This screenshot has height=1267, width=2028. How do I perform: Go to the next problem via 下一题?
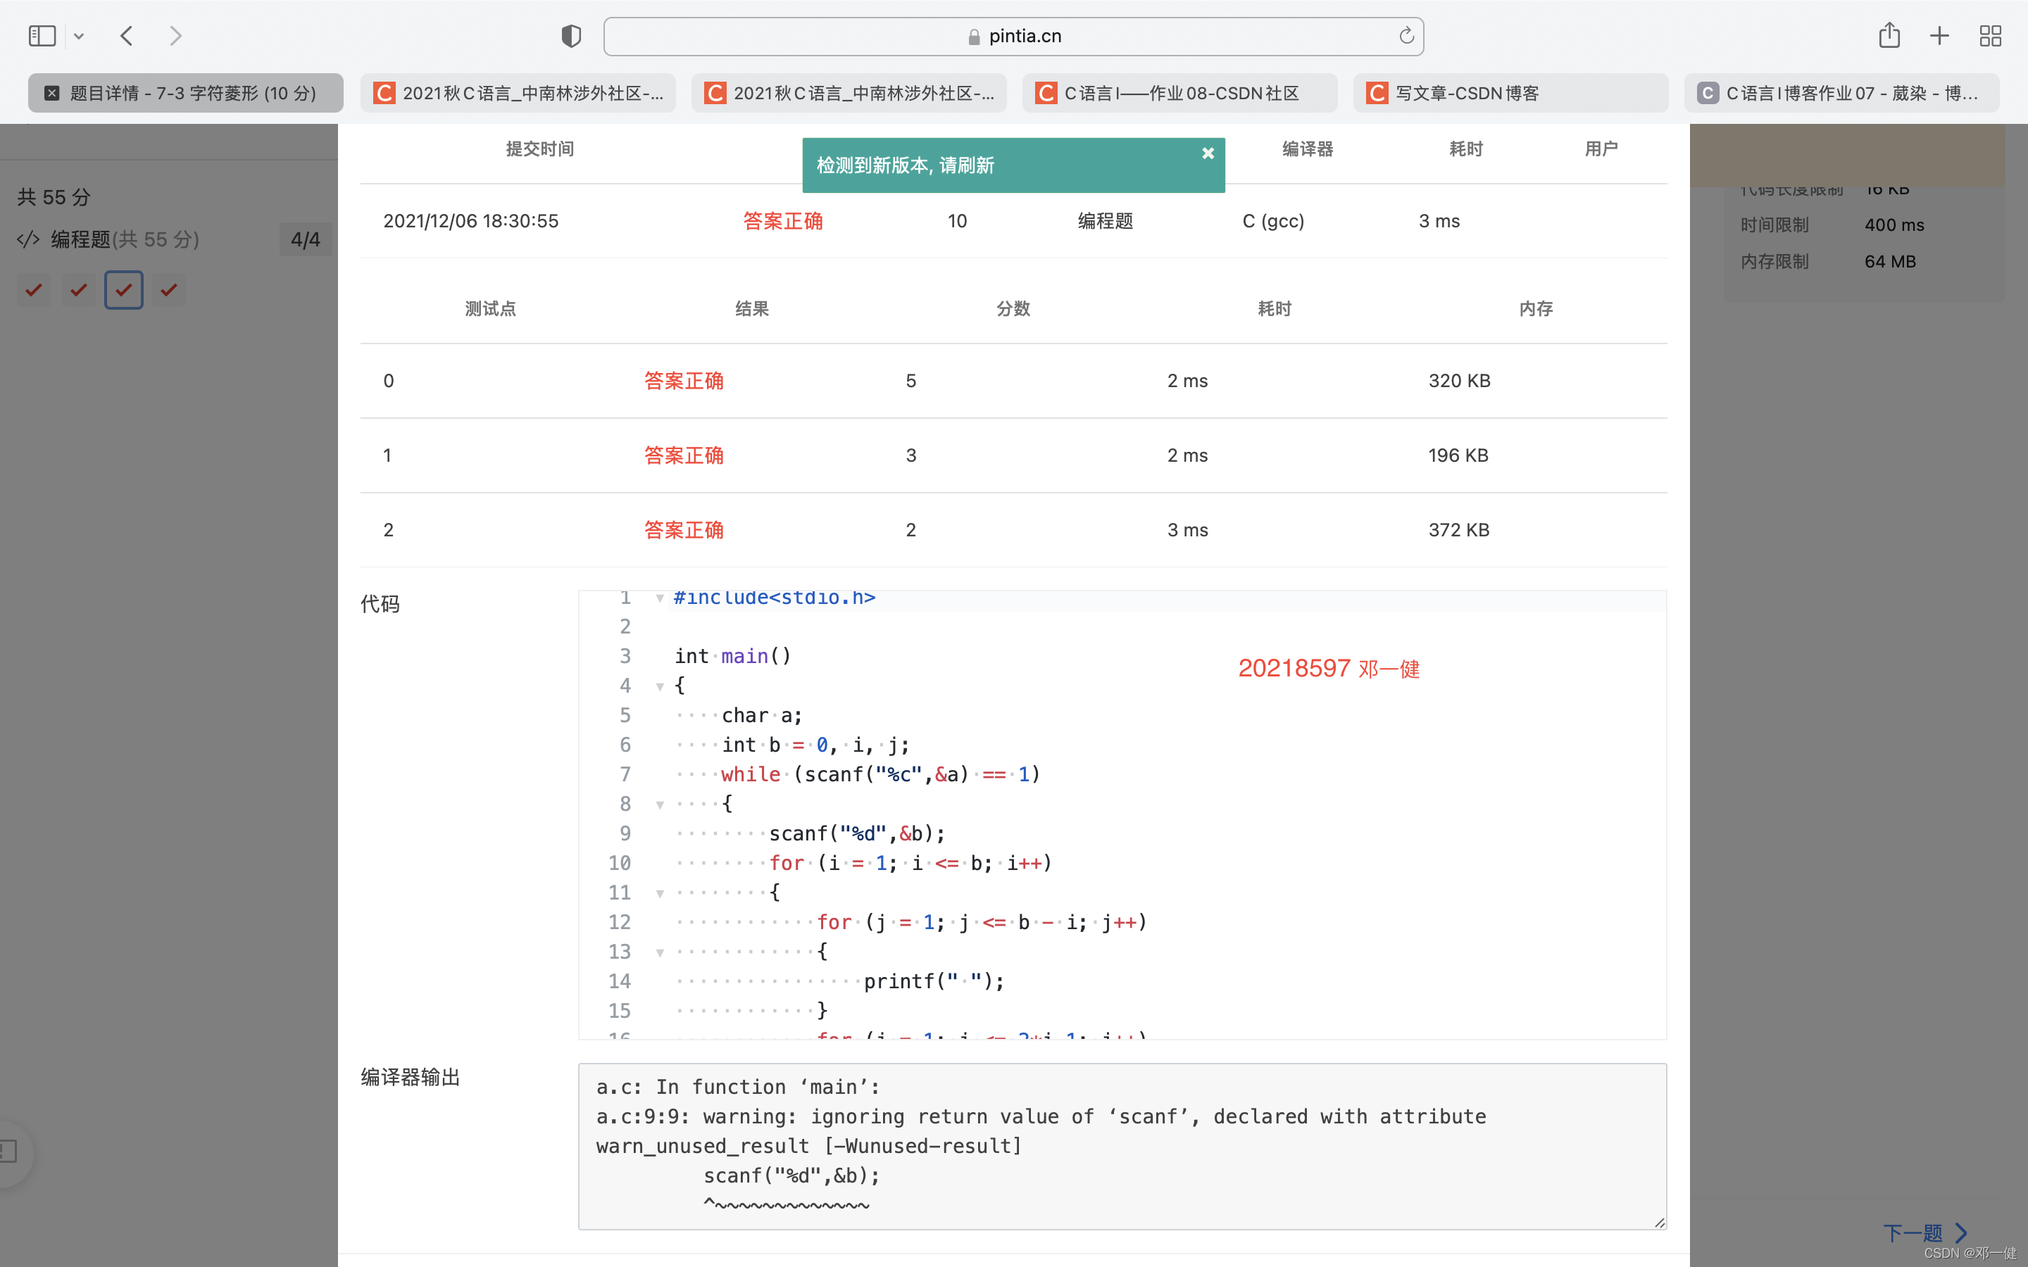1913,1233
